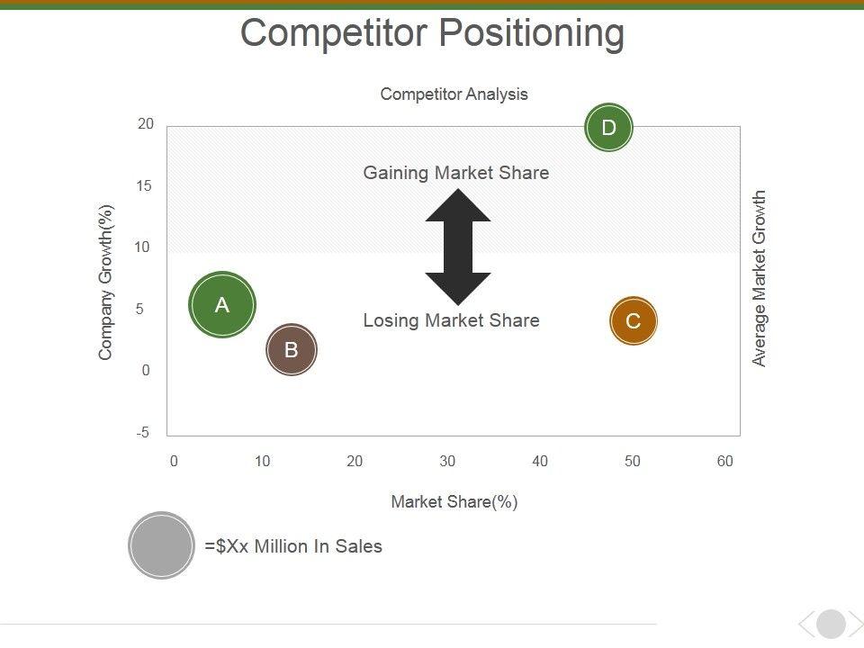This screenshot has height=648, width=864.
Task: Click the =$Xx Million In Sales text
Action: pos(293,546)
